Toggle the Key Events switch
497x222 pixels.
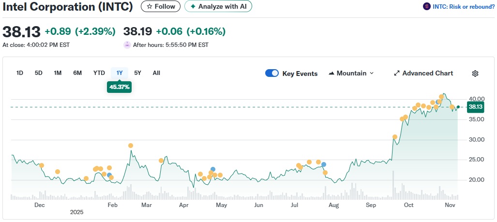tap(272, 74)
